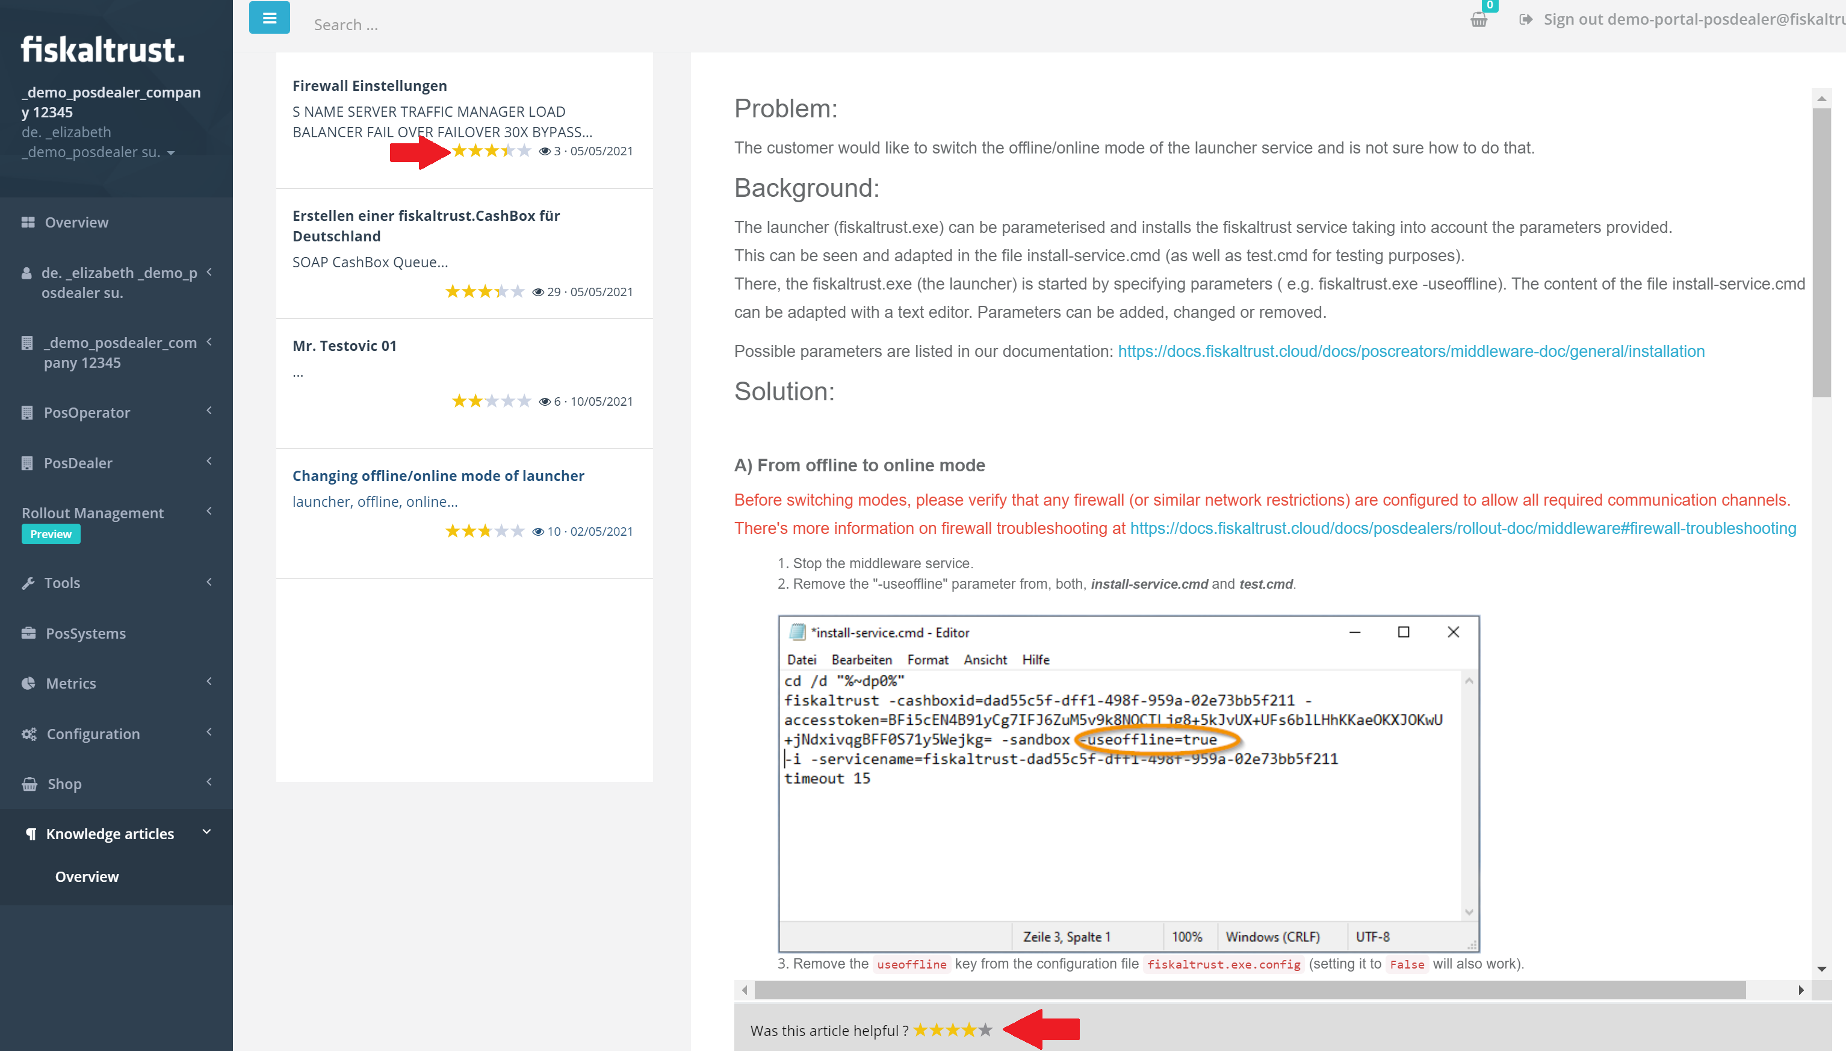Click the PosSystems briefcase icon
The height and width of the screenshot is (1051, 1846).
click(29, 633)
